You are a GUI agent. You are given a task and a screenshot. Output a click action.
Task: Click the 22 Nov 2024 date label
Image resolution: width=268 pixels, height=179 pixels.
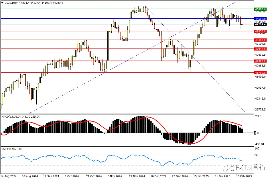pos(137,176)
